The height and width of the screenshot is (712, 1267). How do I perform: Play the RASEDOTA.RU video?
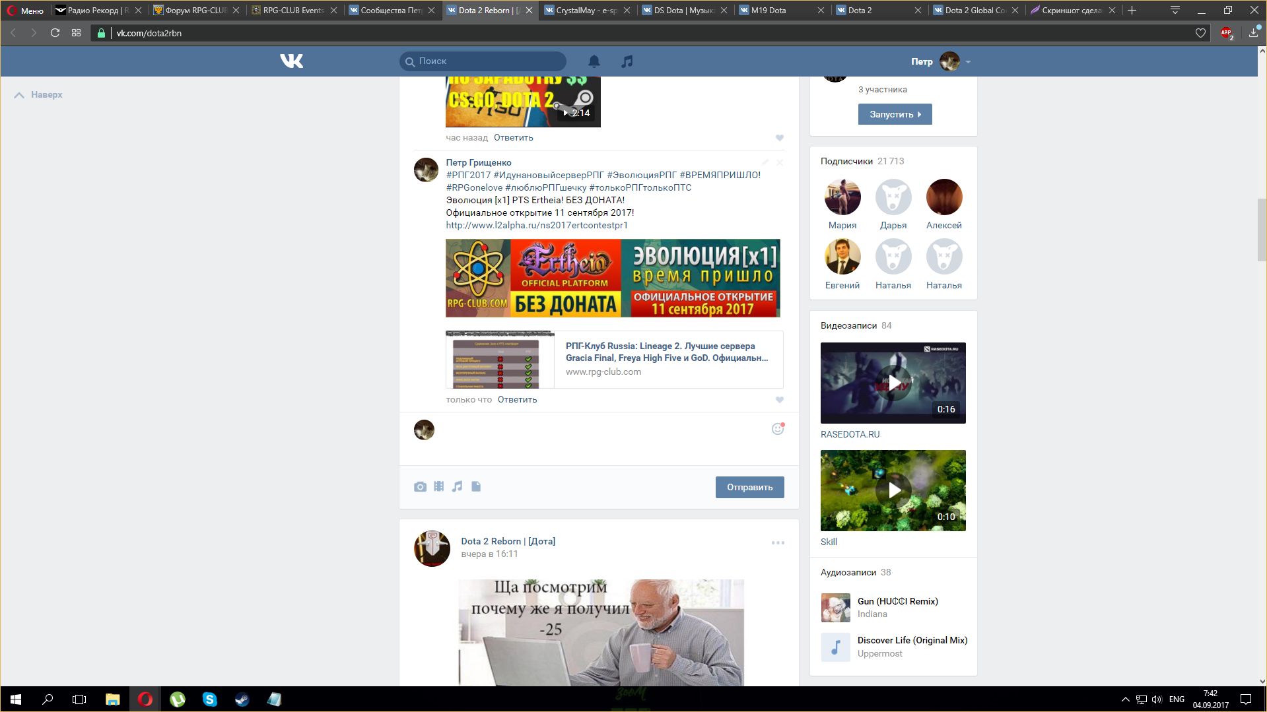893,383
